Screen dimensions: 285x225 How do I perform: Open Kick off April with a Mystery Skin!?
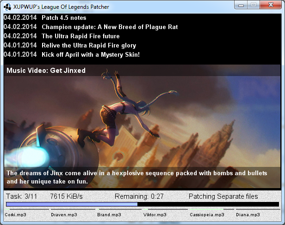tap(91, 54)
